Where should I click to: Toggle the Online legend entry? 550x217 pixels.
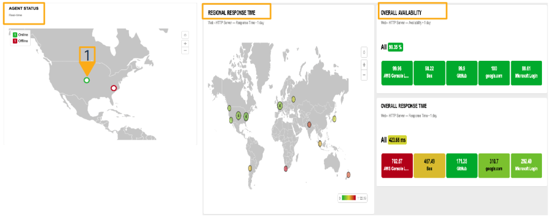pyautogui.click(x=20, y=35)
